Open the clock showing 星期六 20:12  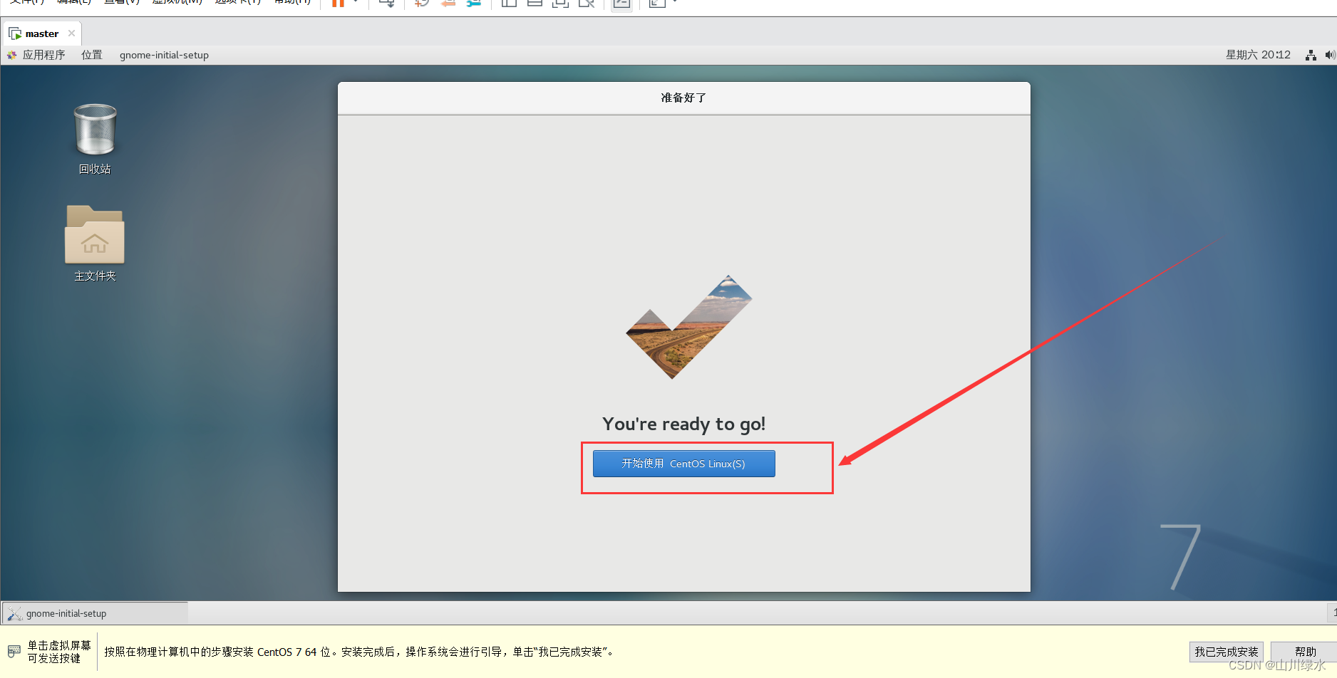tap(1258, 55)
